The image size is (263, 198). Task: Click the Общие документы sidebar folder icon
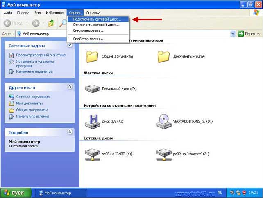point(11,110)
